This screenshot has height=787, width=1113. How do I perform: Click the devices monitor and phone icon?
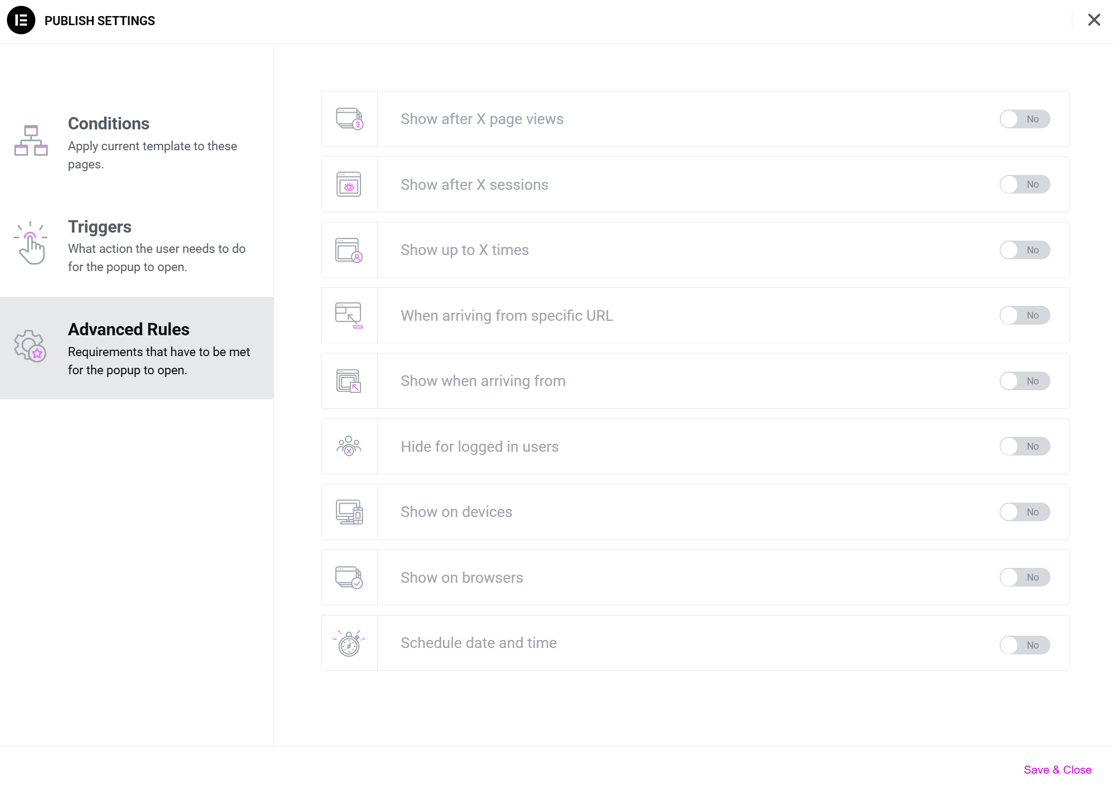[349, 512]
